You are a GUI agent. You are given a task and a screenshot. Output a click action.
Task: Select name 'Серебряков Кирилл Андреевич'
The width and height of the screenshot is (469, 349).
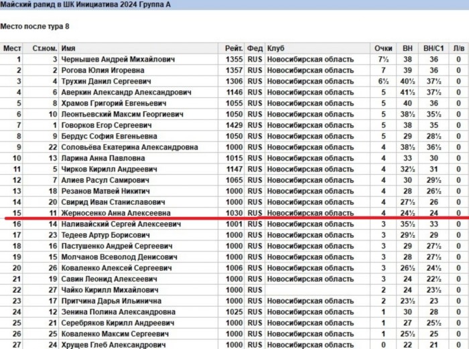tap(117, 323)
